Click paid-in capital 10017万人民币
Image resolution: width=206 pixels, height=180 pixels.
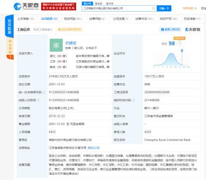(154, 76)
